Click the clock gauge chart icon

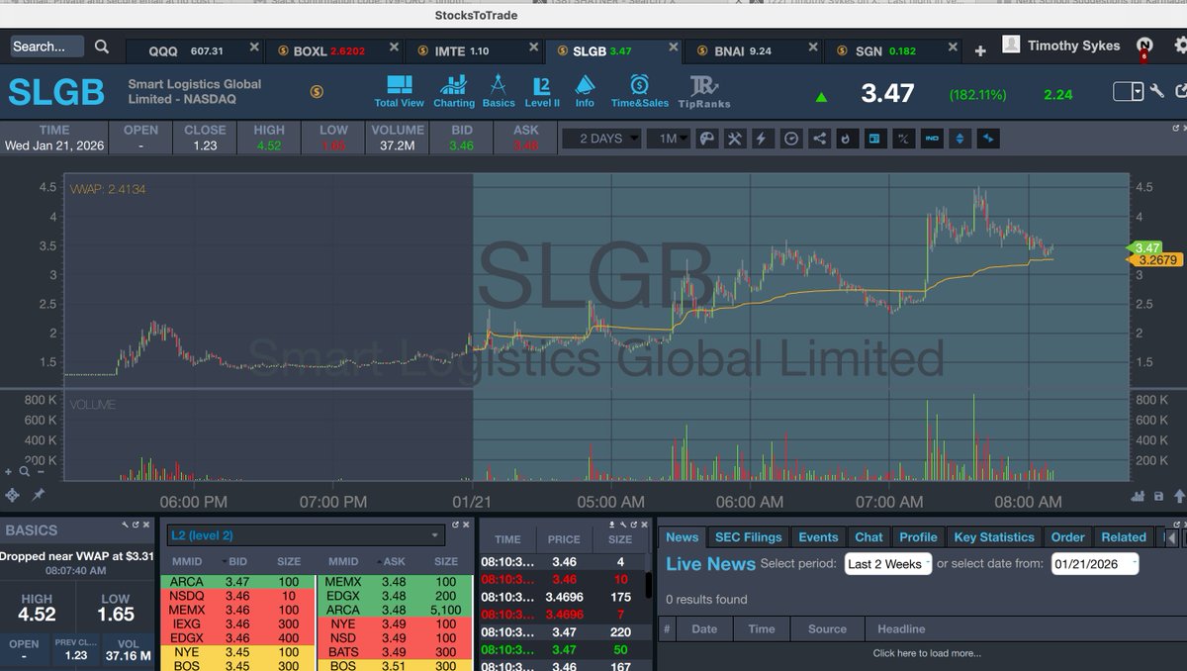[x=791, y=139]
